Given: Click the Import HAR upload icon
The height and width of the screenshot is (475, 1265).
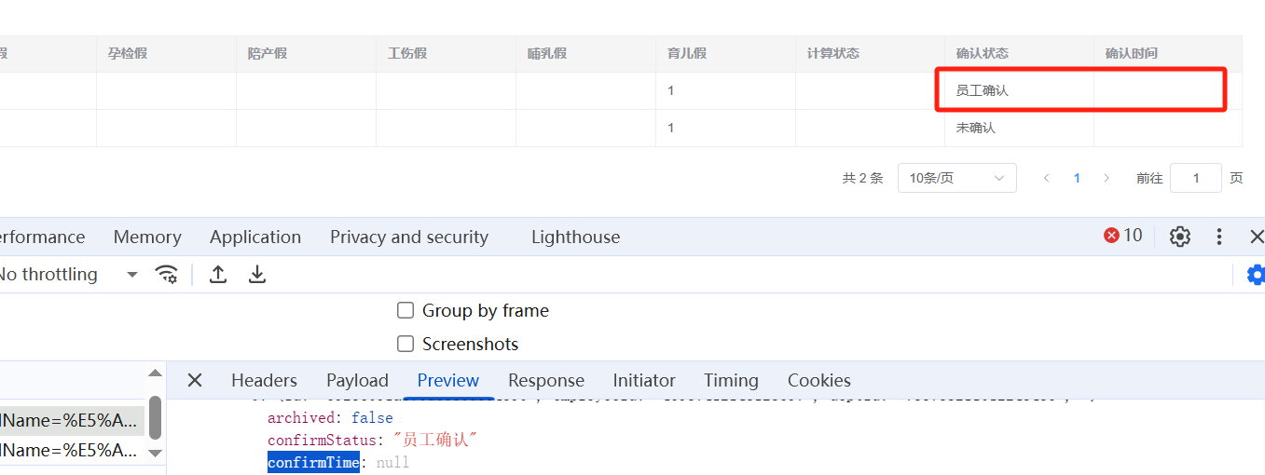Looking at the screenshot, I should [x=218, y=274].
